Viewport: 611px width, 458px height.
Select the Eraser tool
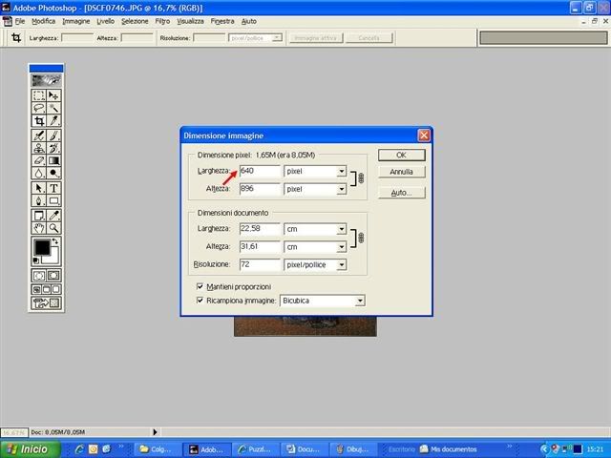(x=38, y=160)
